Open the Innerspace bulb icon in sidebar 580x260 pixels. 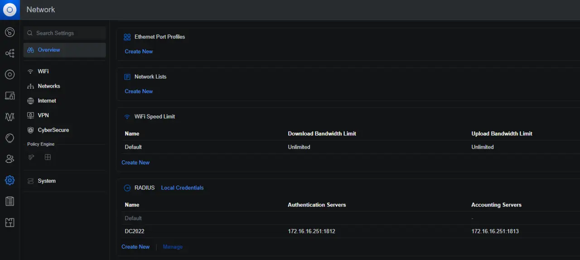[10, 138]
